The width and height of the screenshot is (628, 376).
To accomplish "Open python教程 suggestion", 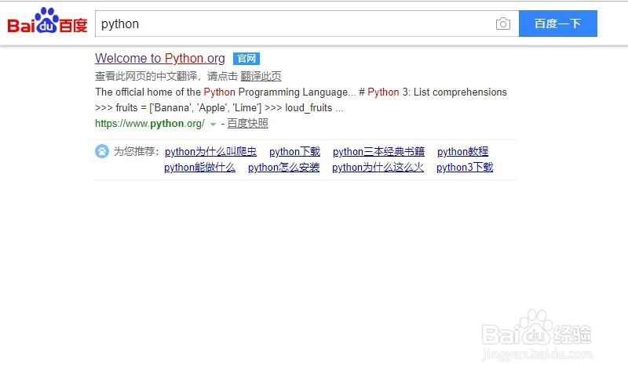I will click(462, 152).
